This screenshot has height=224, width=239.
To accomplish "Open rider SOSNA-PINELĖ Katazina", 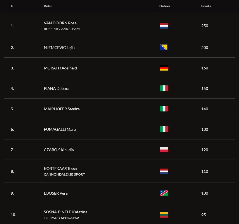I will [x=65, y=212].
